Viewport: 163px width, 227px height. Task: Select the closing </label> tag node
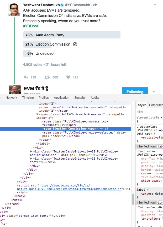pyautogui.click(x=43, y=144)
